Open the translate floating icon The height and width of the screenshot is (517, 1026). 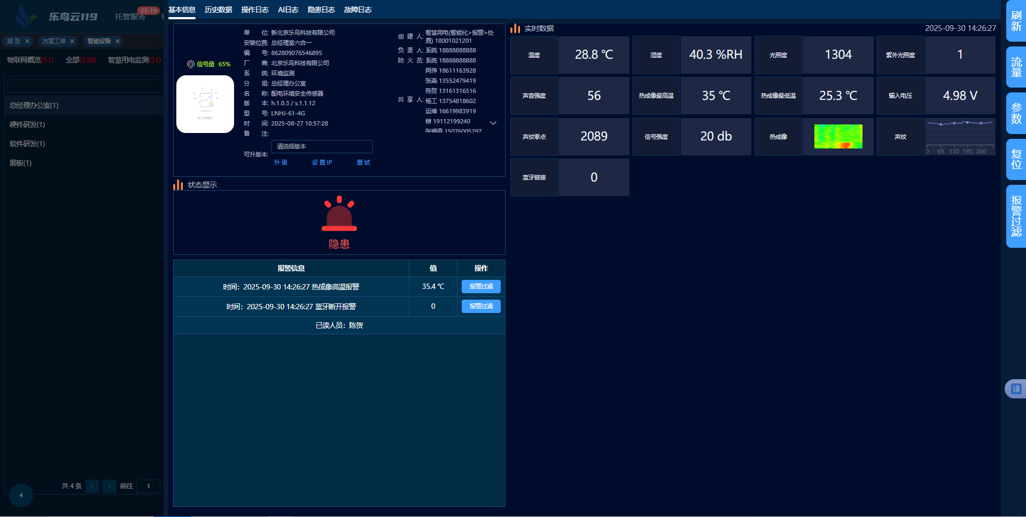(x=1015, y=389)
